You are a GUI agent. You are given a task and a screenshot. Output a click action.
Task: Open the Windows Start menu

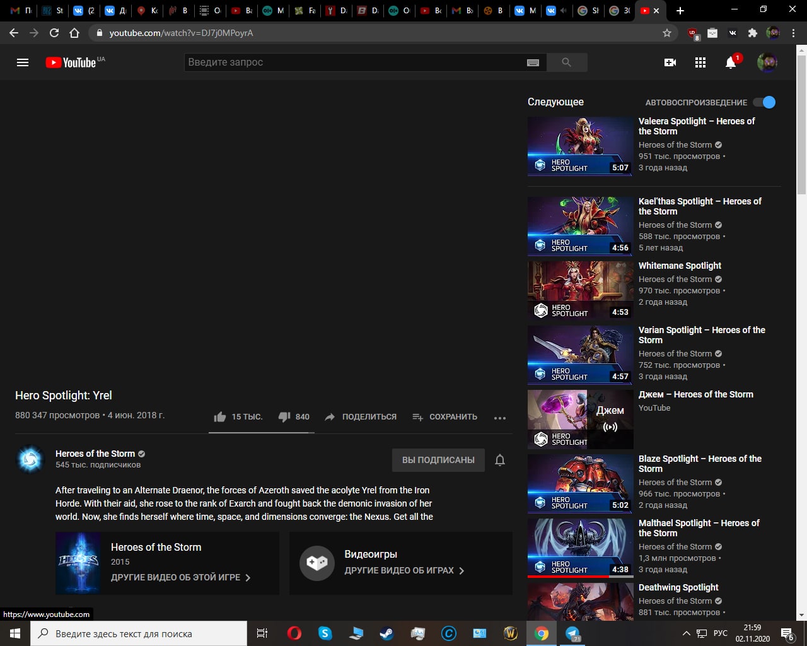pyautogui.click(x=15, y=633)
